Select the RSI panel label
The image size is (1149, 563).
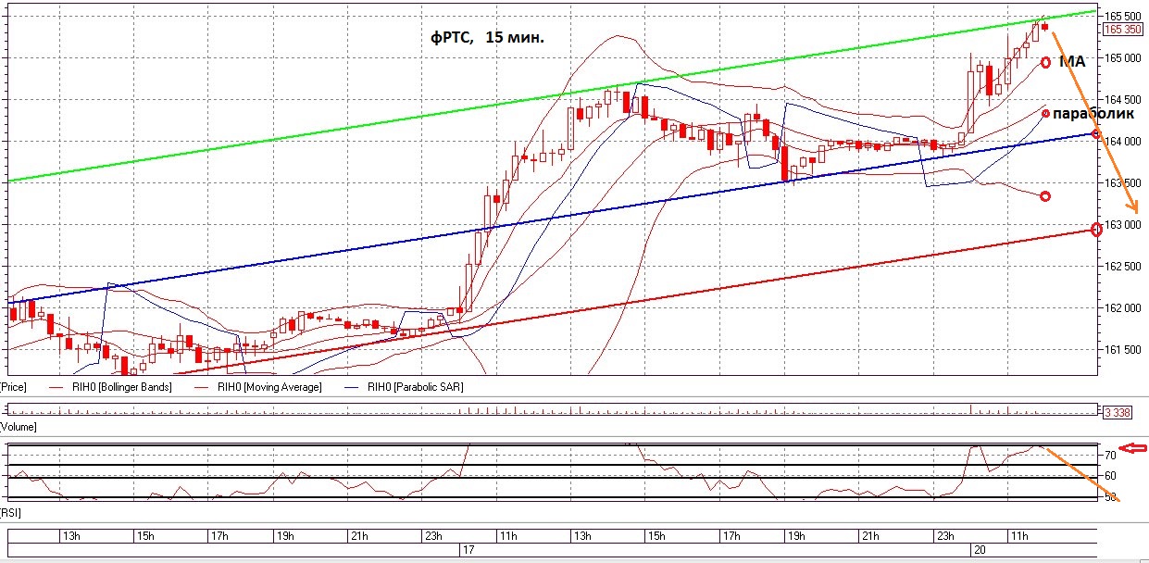click(x=10, y=511)
